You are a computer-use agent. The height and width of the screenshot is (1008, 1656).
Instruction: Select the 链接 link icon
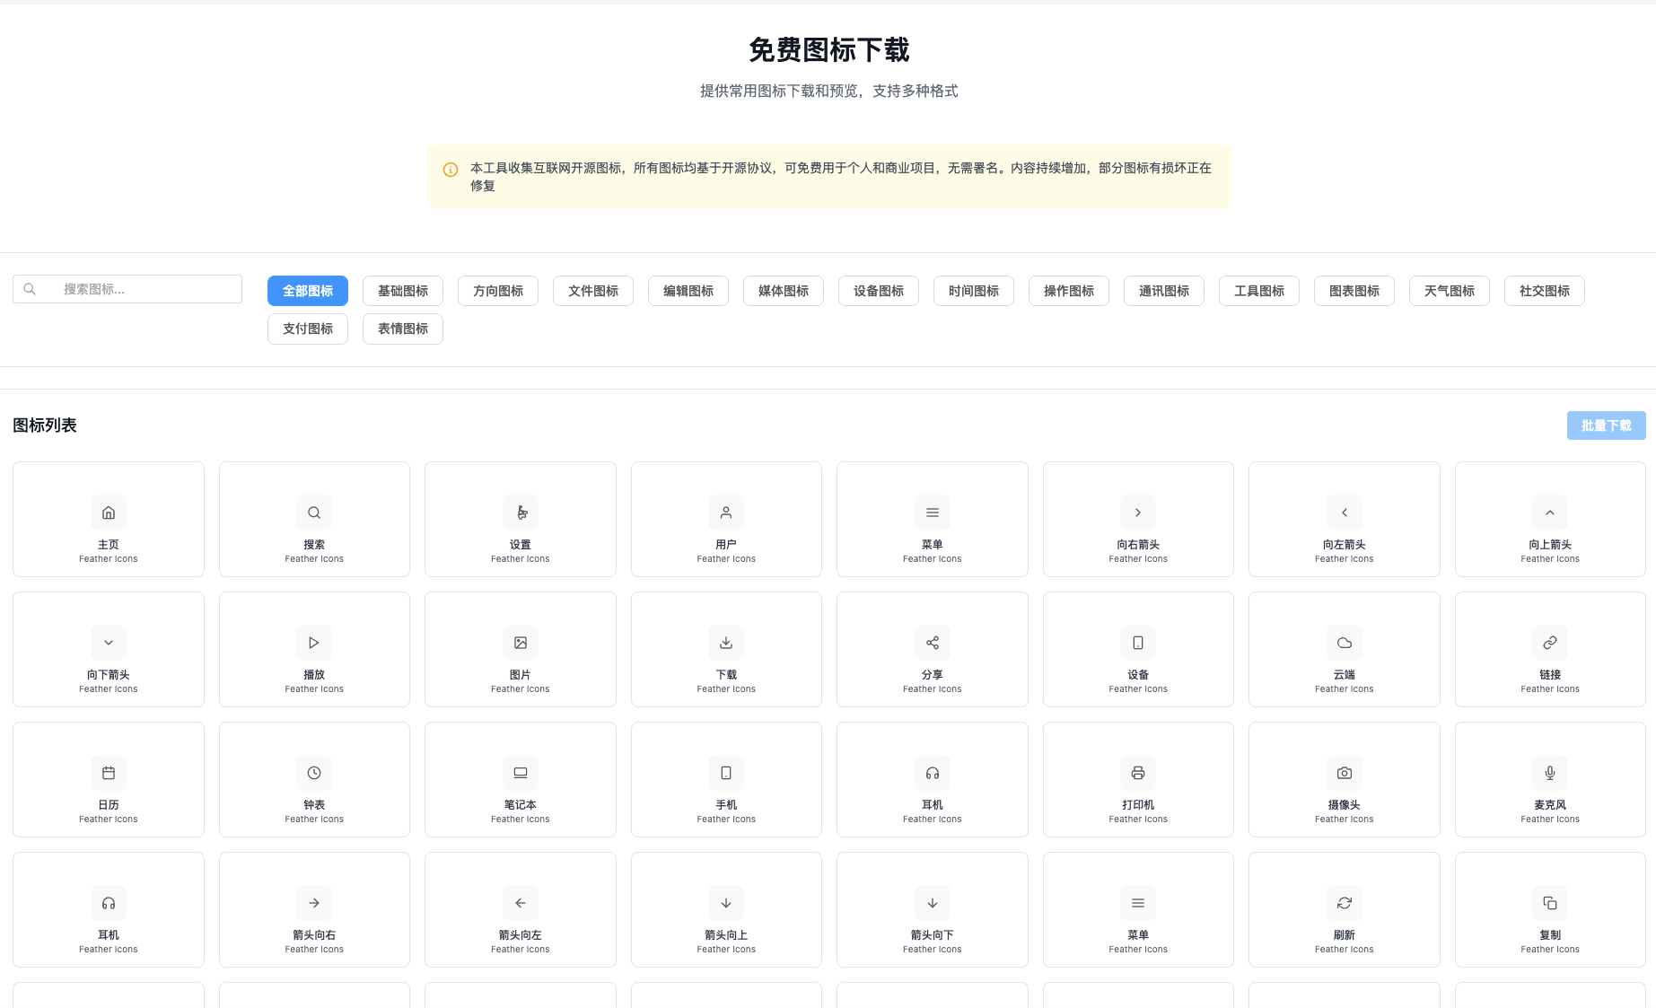pos(1550,643)
